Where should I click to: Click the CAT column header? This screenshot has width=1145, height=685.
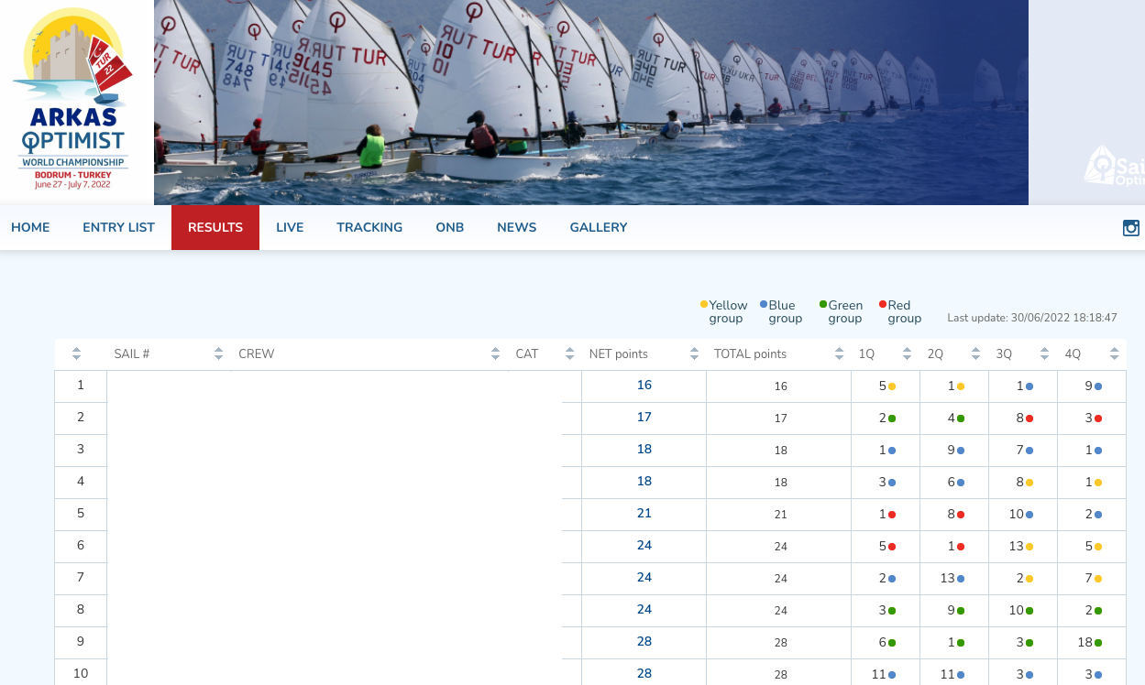pyautogui.click(x=527, y=353)
